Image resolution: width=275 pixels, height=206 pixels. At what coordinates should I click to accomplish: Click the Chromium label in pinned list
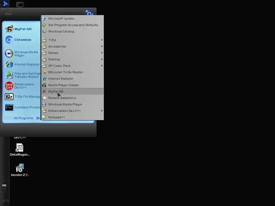[23, 40]
